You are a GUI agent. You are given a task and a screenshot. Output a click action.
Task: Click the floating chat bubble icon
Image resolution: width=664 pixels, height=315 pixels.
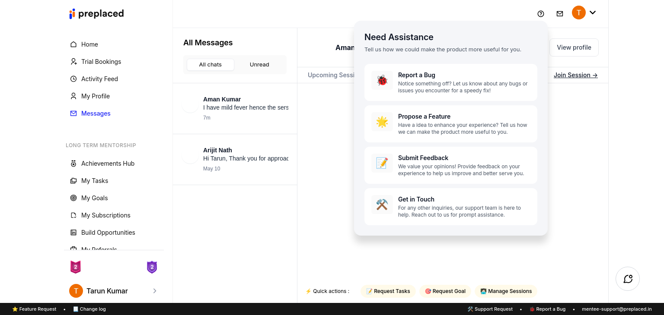coord(628,279)
